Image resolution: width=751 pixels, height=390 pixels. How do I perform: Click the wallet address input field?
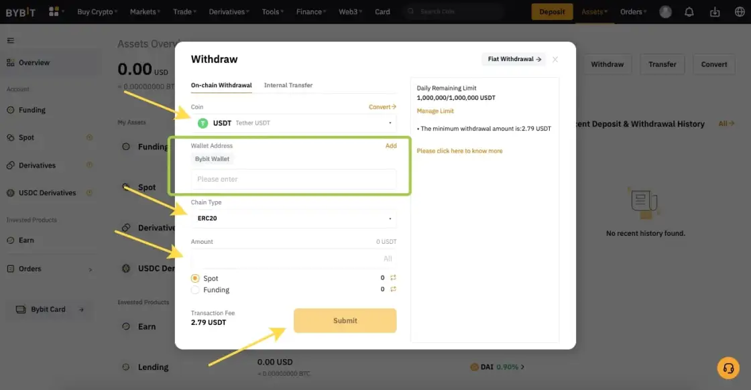294,179
